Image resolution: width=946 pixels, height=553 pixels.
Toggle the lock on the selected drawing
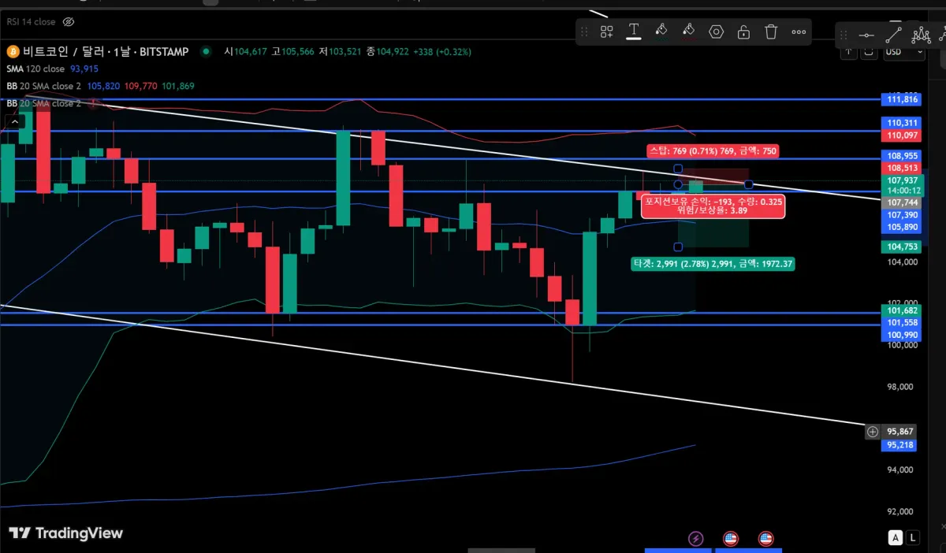pyautogui.click(x=743, y=32)
